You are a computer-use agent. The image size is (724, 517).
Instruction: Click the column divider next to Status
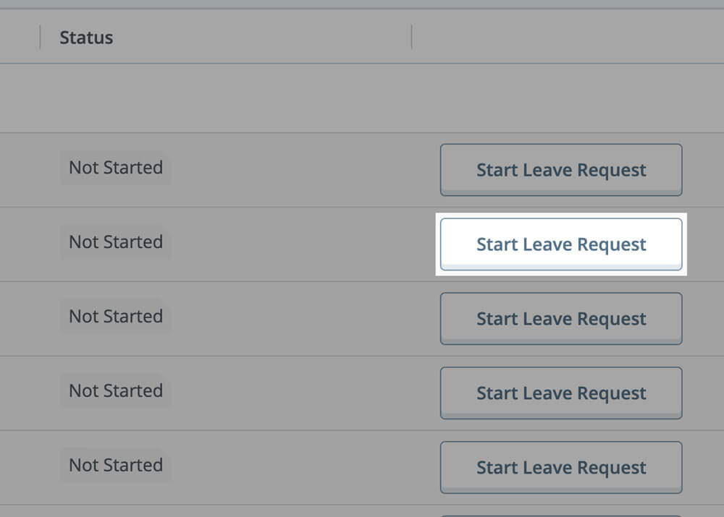point(411,36)
